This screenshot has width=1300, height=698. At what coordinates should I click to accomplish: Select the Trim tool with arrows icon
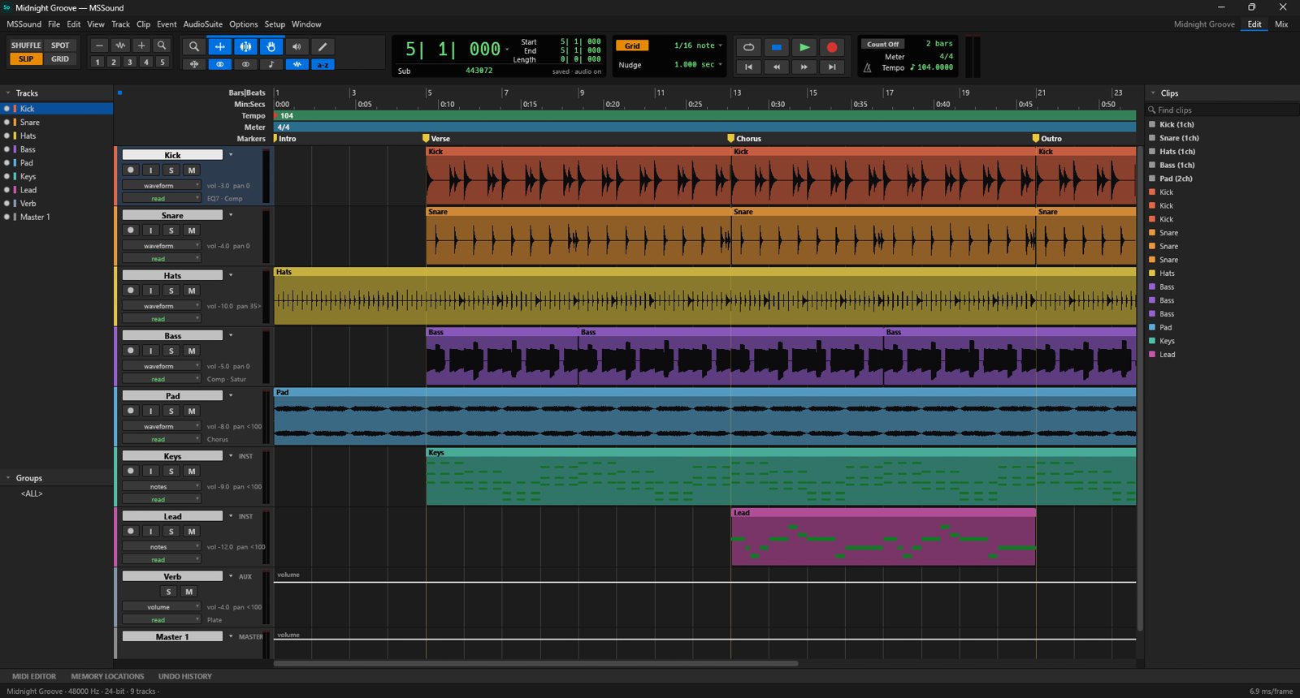[x=219, y=46]
